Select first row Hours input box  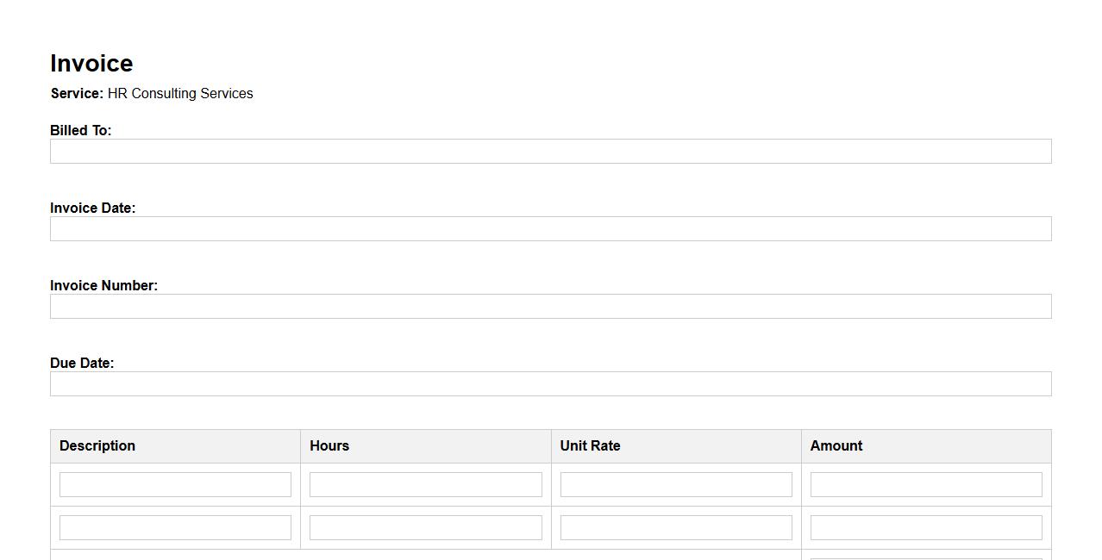pos(425,485)
